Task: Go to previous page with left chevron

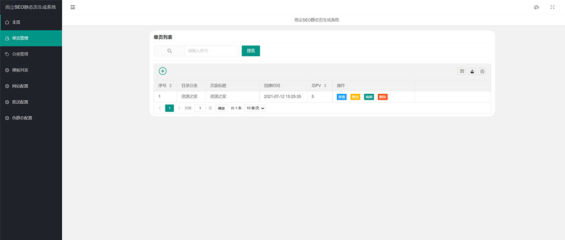Action: (x=160, y=108)
